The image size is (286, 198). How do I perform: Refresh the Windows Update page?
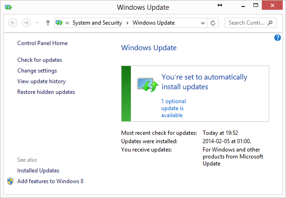pyautogui.click(x=213, y=23)
